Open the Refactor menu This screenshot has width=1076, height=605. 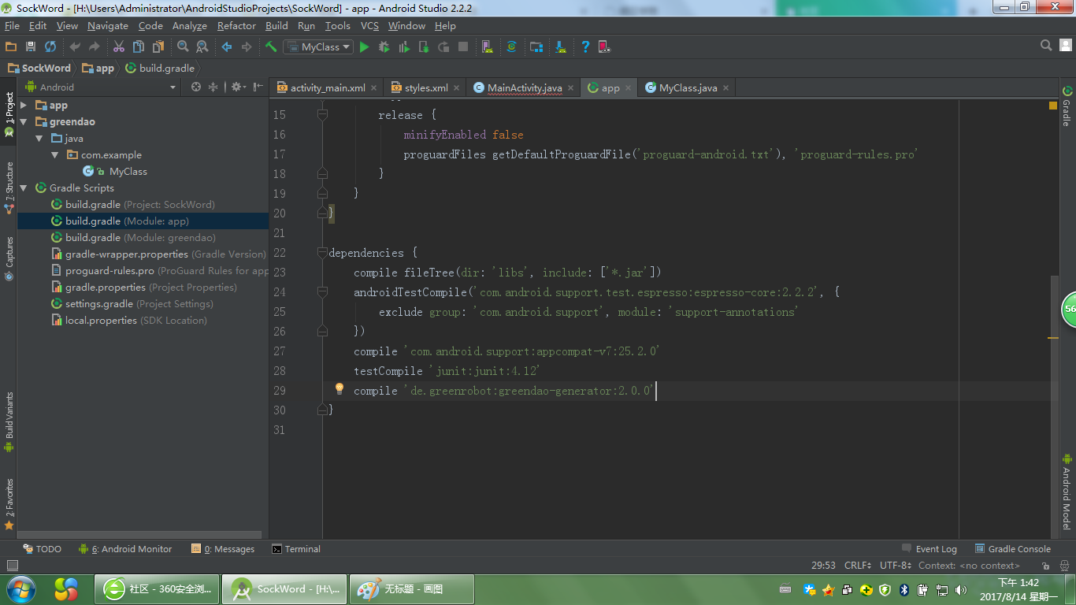[236, 25]
